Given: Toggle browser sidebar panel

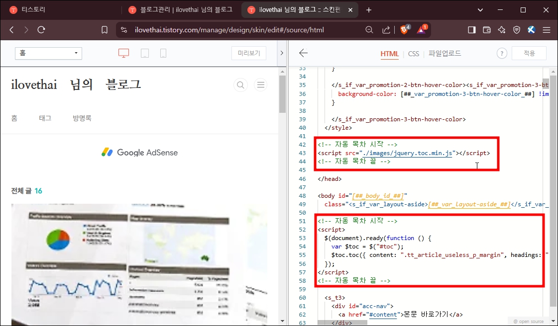Looking at the screenshot, I should pyautogui.click(x=472, y=30).
